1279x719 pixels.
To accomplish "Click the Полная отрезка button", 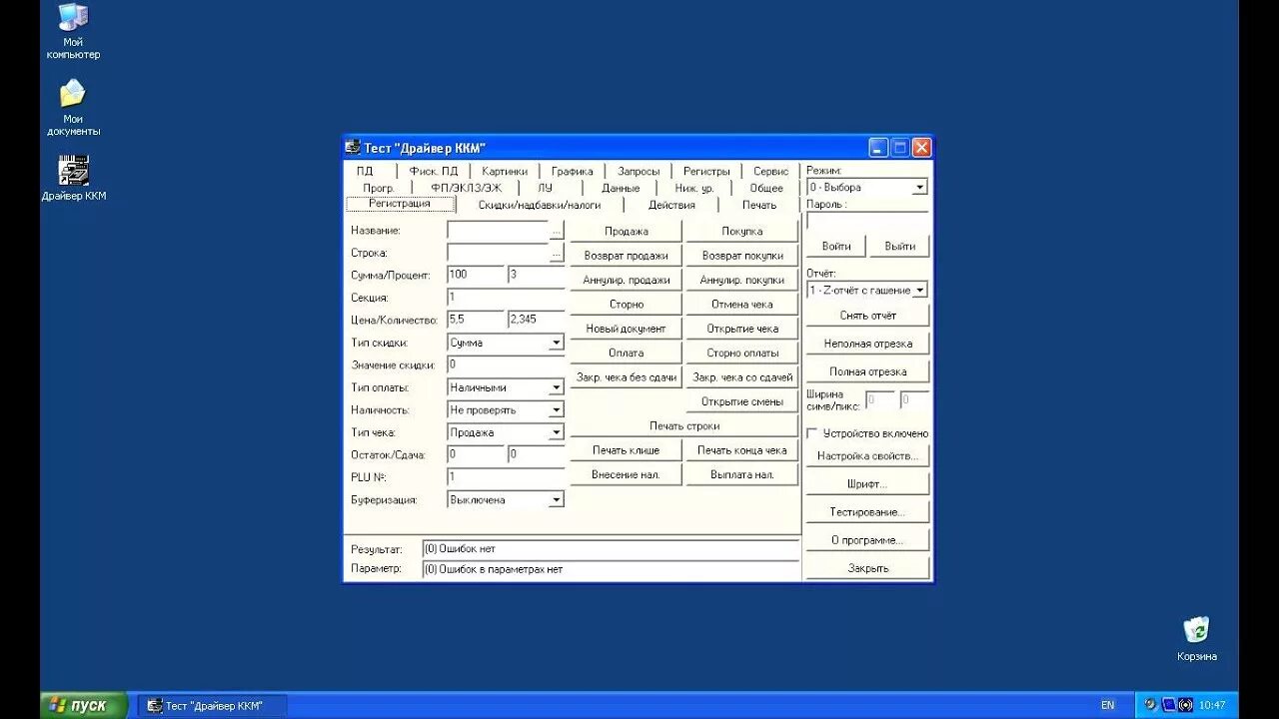I will 868,371.
